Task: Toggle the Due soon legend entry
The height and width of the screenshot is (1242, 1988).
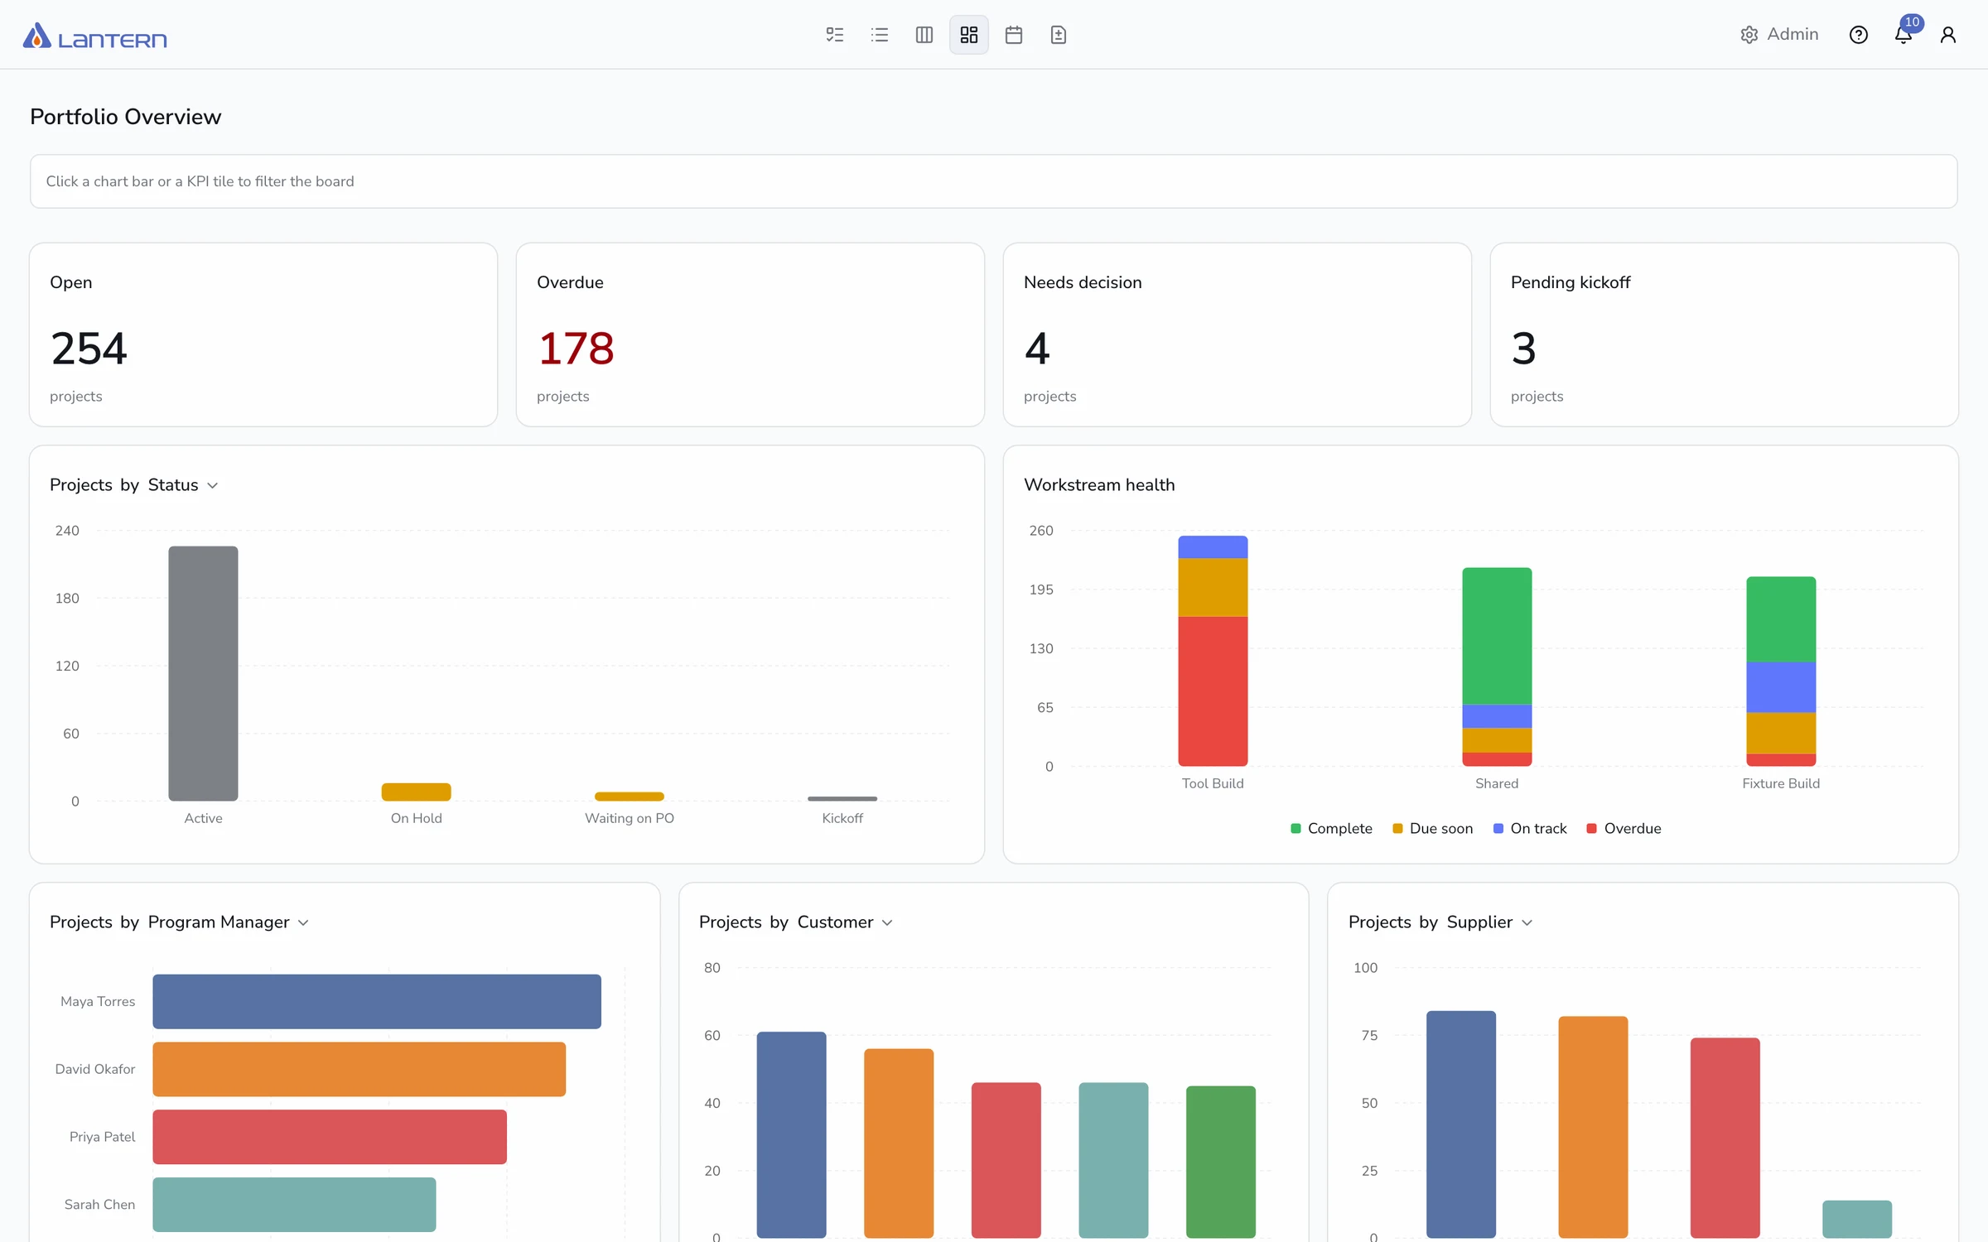Action: [x=1433, y=829]
